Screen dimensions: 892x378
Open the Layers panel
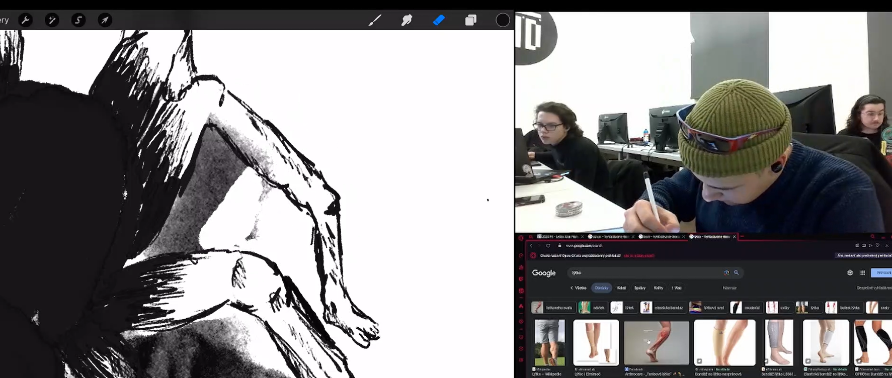pyautogui.click(x=471, y=20)
